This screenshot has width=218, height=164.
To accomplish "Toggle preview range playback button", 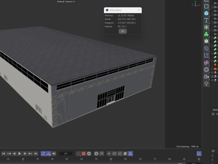I will (49, 154).
